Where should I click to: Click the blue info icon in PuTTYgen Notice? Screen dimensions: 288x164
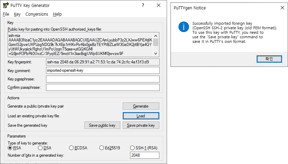point(184,27)
